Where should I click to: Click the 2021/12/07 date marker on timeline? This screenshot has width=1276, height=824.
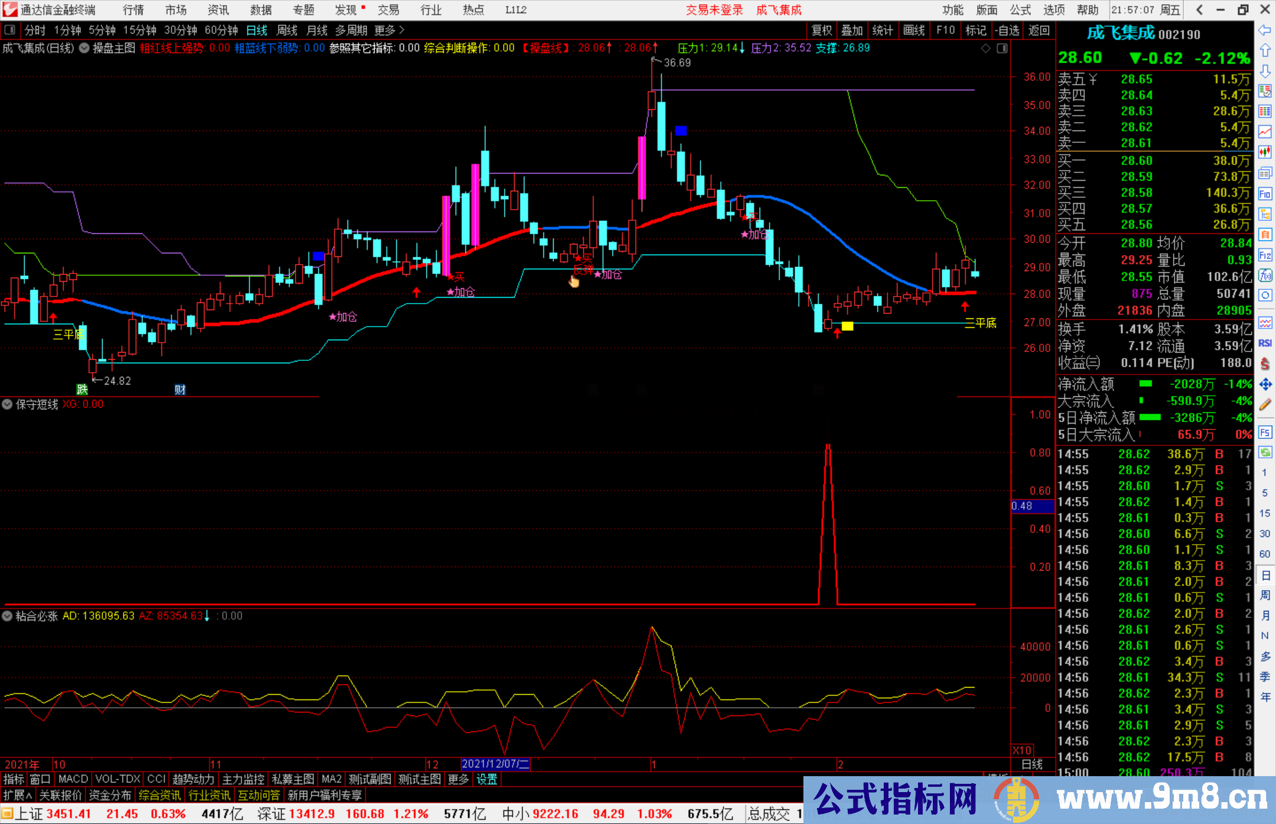495,764
